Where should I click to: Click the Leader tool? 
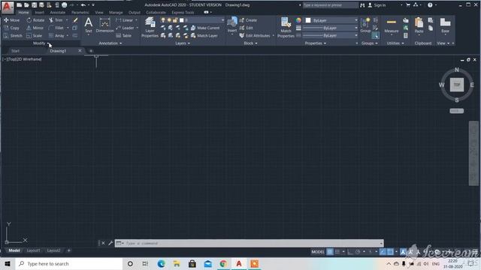click(126, 28)
